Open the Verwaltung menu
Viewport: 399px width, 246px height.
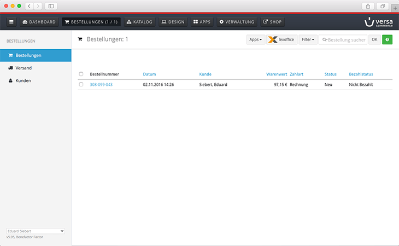(x=236, y=22)
